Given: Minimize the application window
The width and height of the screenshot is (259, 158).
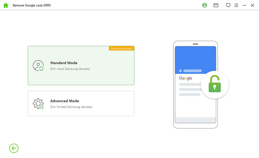Looking at the screenshot, I should [244, 5].
